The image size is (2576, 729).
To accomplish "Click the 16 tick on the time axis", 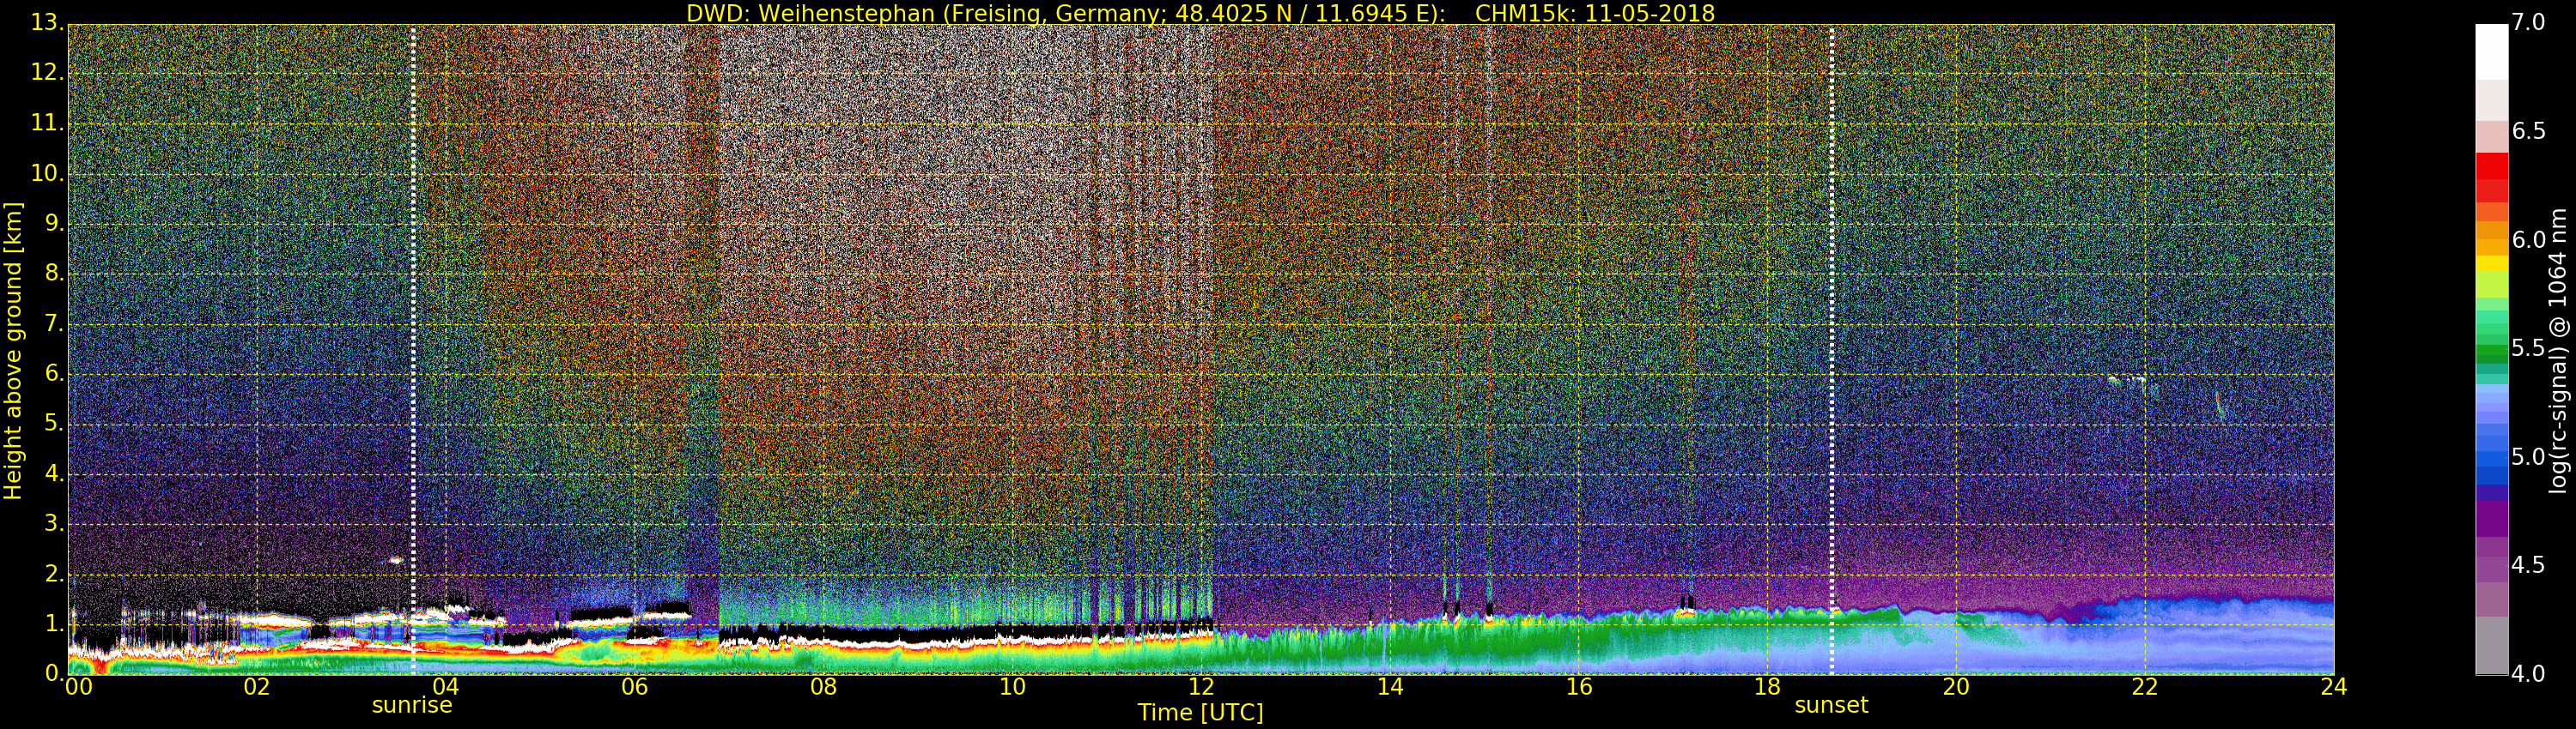I will tap(1579, 687).
